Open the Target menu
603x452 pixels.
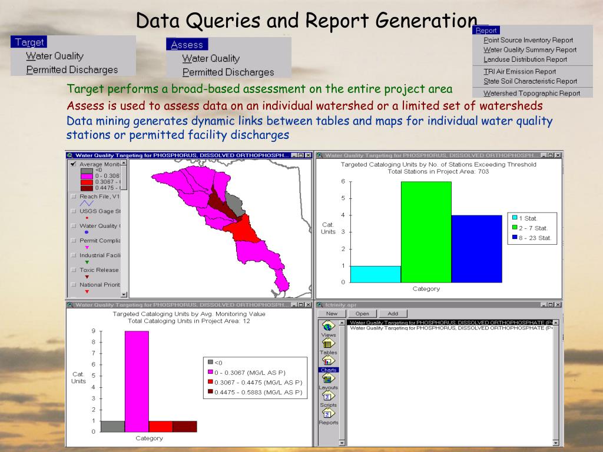coord(29,42)
